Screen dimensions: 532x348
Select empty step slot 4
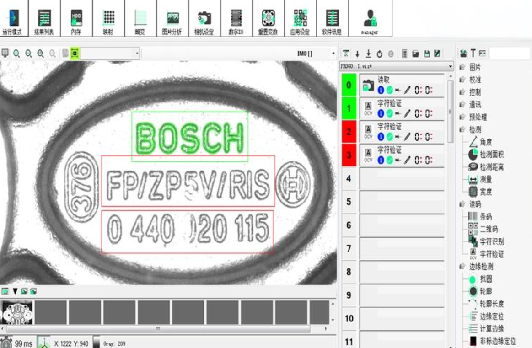click(x=402, y=179)
